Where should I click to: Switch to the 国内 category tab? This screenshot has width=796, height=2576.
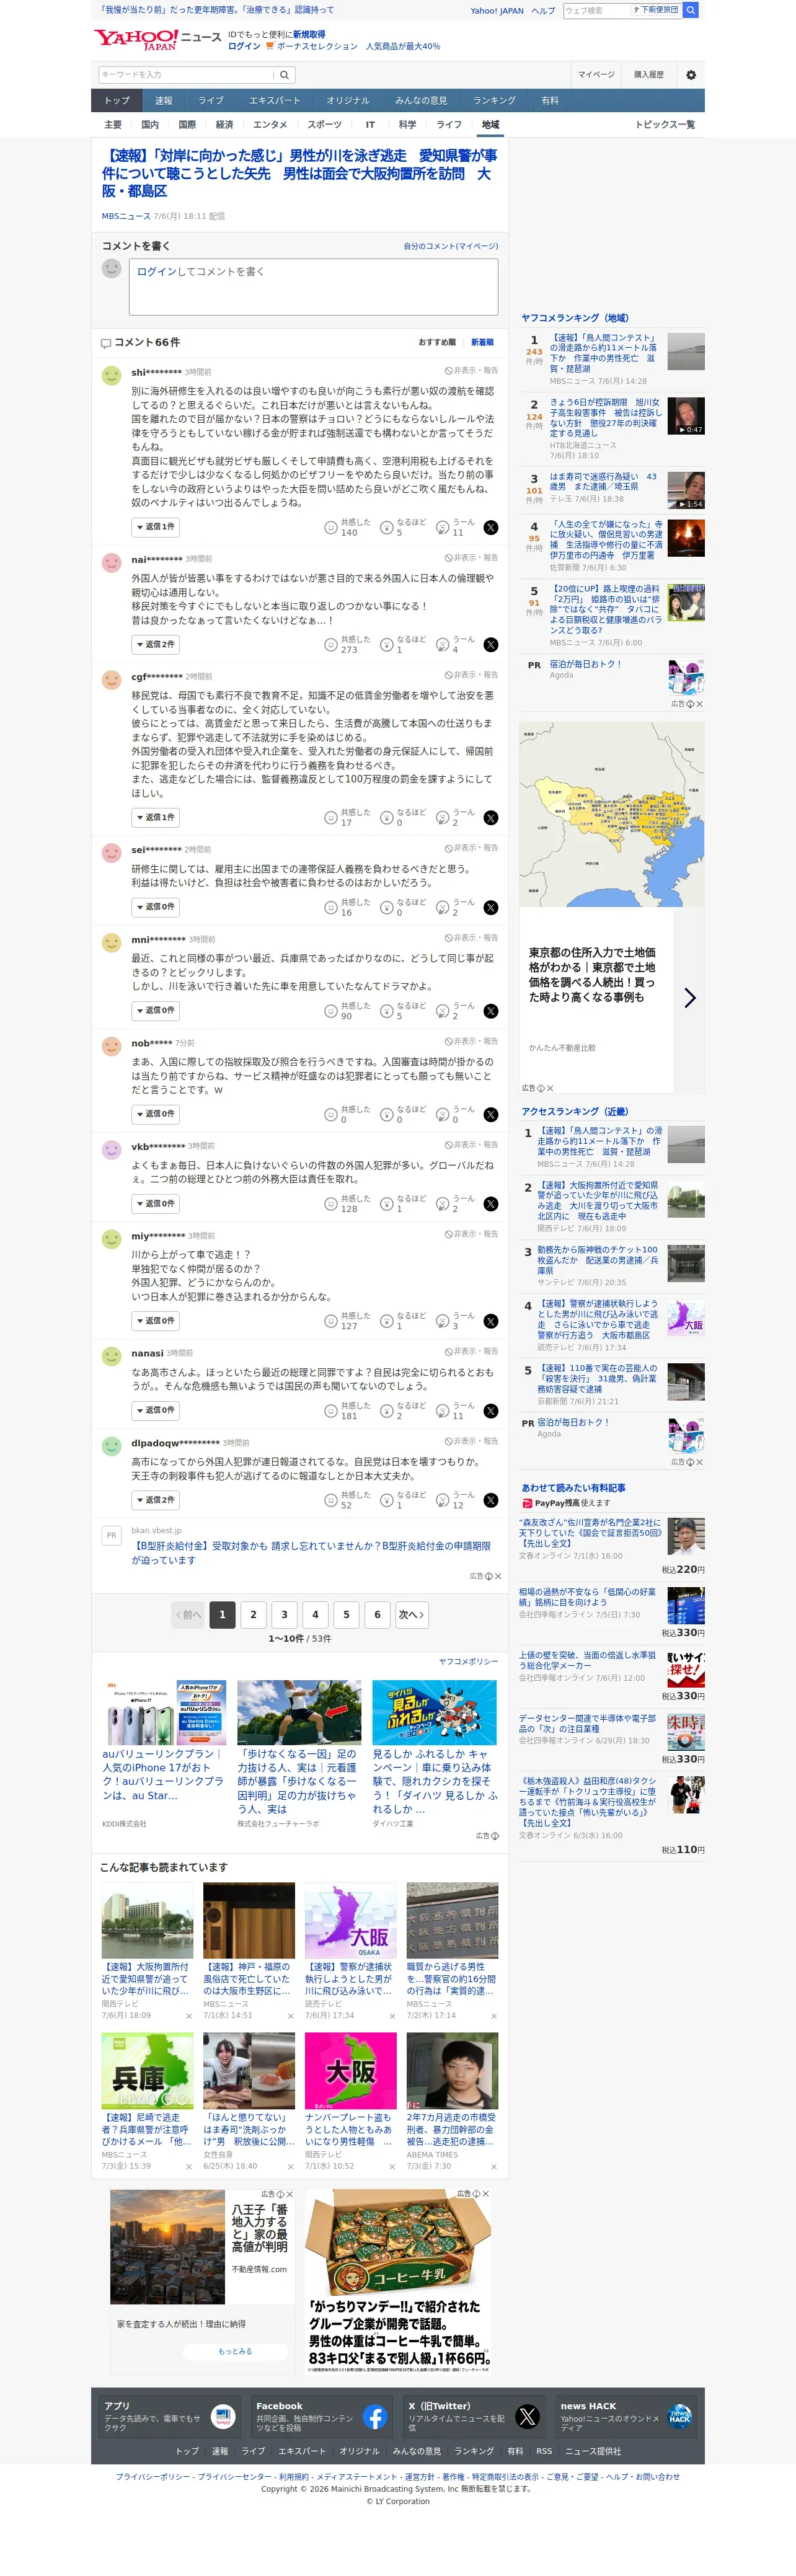pyautogui.click(x=150, y=125)
